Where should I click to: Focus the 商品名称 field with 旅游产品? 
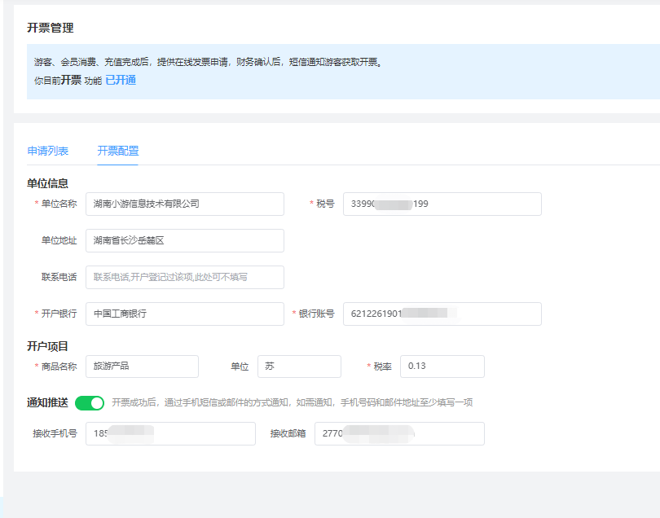142,367
